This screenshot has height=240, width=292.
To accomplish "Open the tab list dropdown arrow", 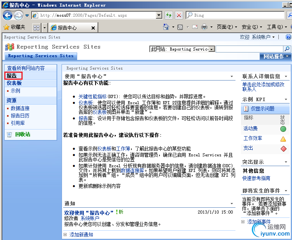I will pyautogui.click(x=44, y=28).
